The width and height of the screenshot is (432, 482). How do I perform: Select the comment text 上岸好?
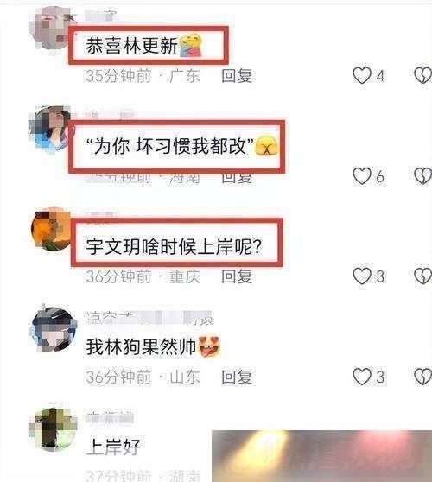tap(113, 447)
